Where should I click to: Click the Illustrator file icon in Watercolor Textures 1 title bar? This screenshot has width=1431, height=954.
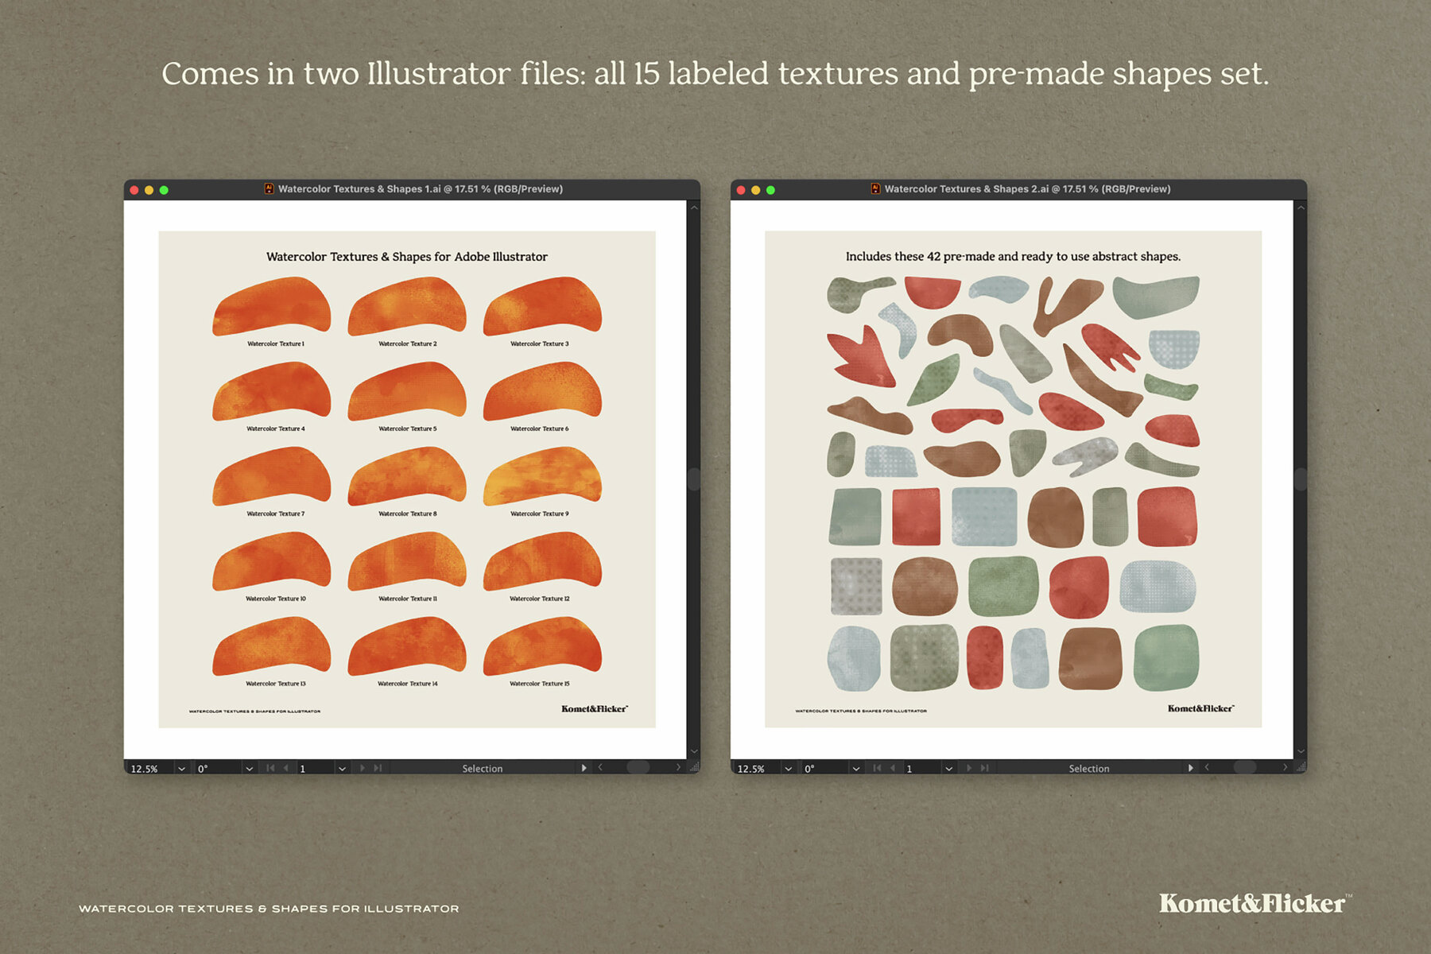pos(269,188)
